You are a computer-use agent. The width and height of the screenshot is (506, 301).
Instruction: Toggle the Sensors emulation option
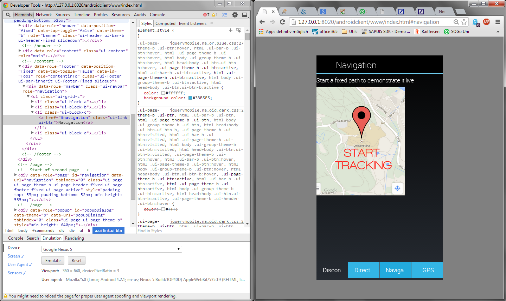tap(17, 273)
